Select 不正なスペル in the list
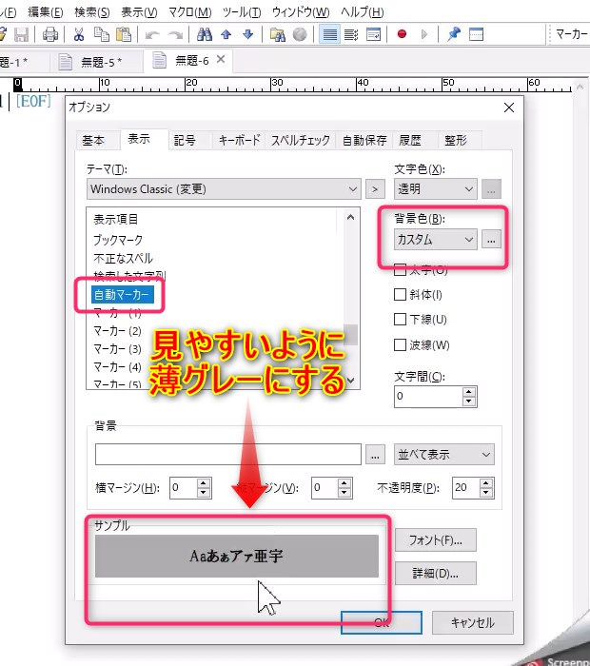The width and height of the screenshot is (590, 666). tap(123, 258)
